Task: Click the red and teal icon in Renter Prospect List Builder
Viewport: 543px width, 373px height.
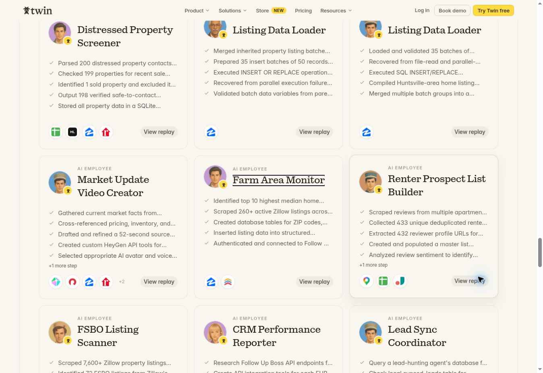Action: (400, 281)
